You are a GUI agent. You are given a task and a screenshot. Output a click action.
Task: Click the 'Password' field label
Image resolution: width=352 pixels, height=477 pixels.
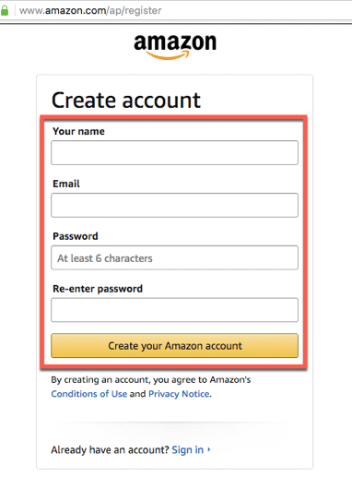[x=76, y=236]
